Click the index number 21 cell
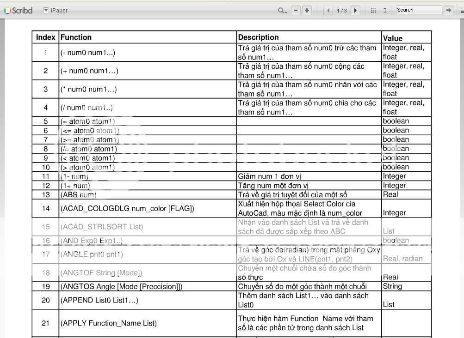Viewport: 464px width, 338px height. [46, 323]
